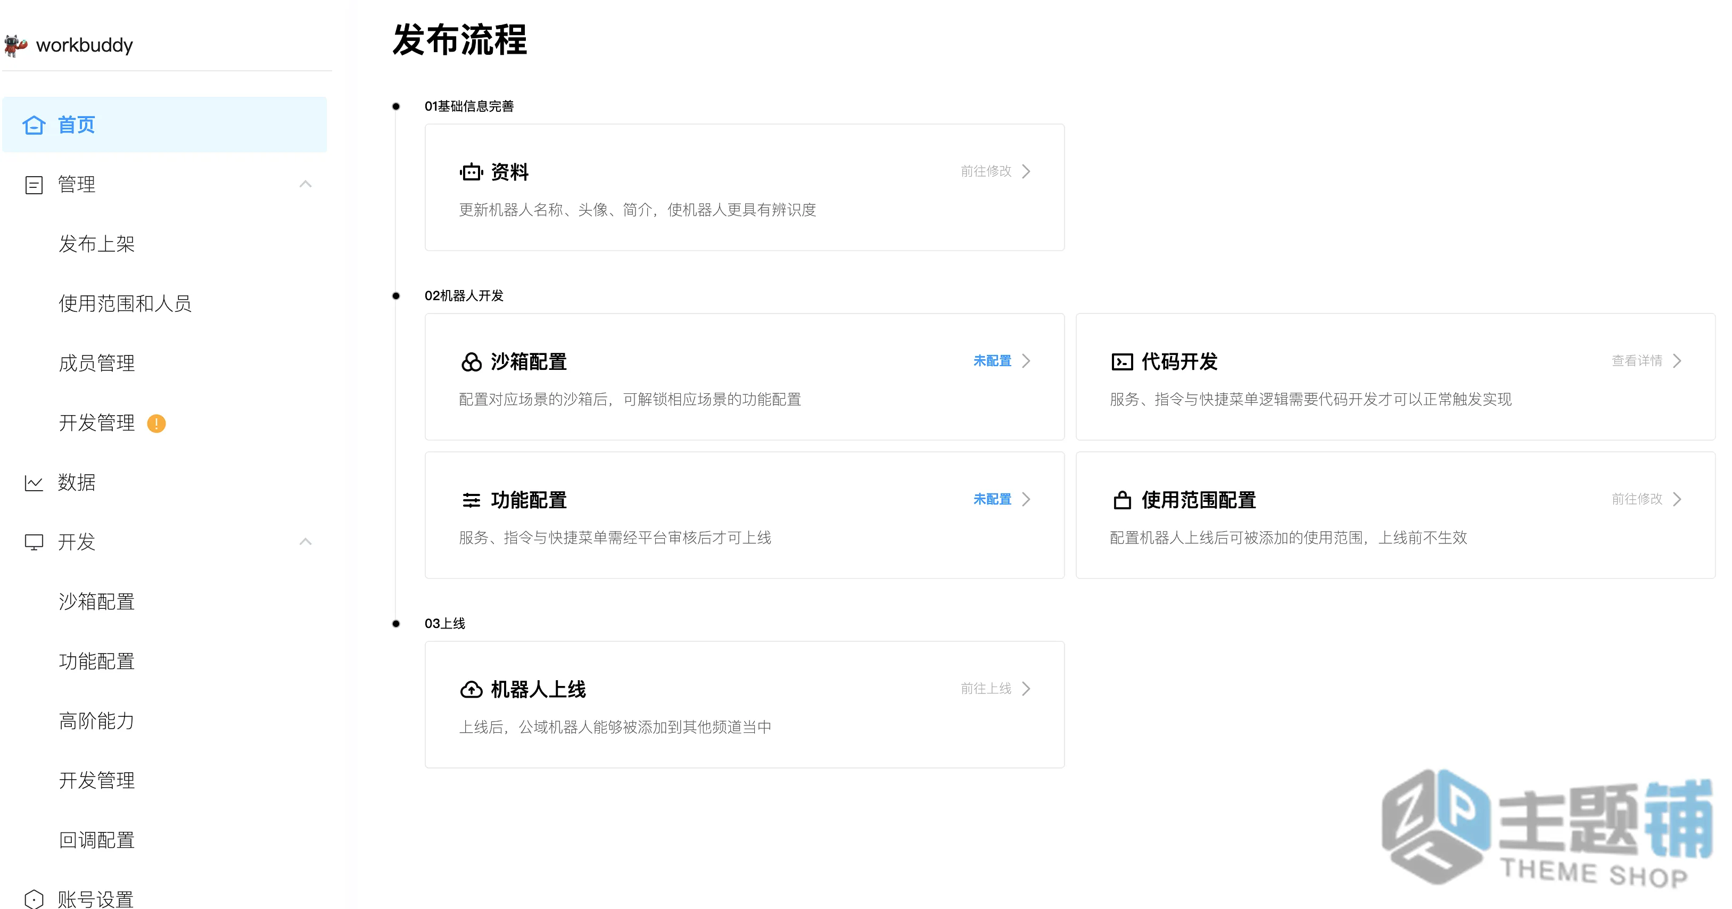Image resolution: width=1732 pixels, height=909 pixels.
Task: Click 前往修改 link in 资料 card
Action: pos(986,171)
